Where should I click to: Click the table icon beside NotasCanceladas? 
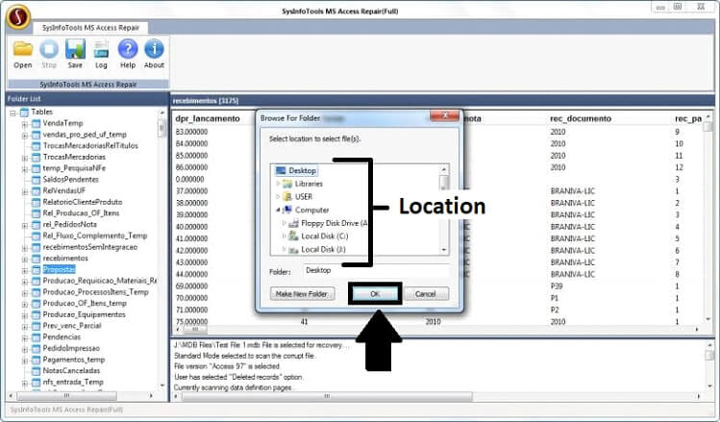coord(37,371)
